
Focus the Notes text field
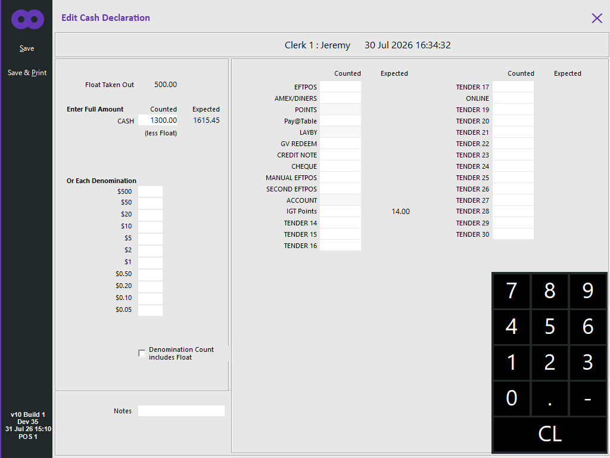(181, 411)
